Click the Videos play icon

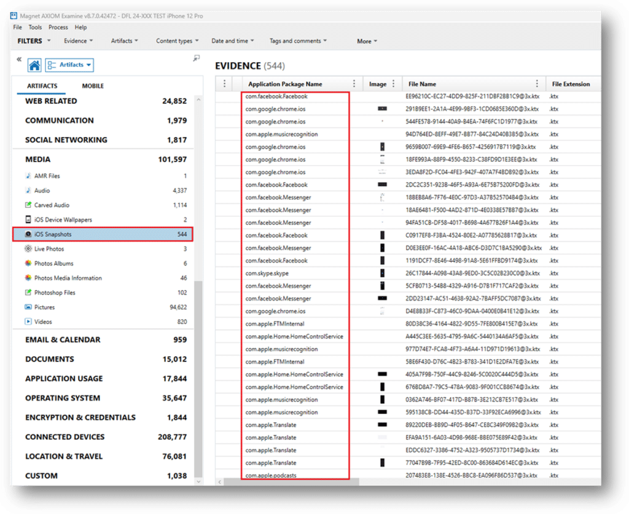click(28, 322)
